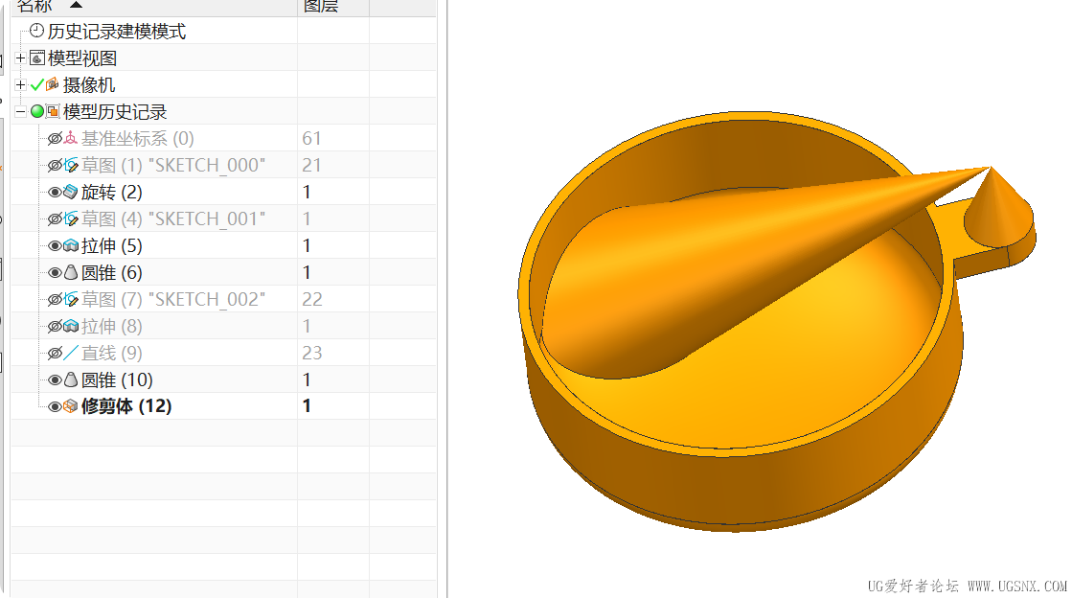1072x598 pixels.
Task: Collapse the Model History node
Action: pyautogui.click(x=20, y=111)
